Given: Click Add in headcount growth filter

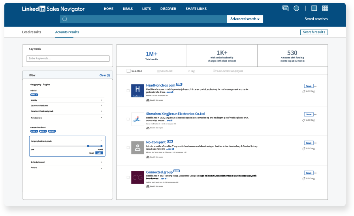Looking at the screenshot, I should pos(99,153).
